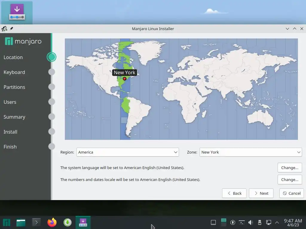This screenshot has width=306, height=229.
Task: Click Australia on the timezone map
Action: [x=261, y=117]
